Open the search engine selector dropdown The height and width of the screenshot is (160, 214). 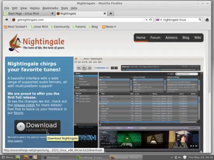click(159, 20)
